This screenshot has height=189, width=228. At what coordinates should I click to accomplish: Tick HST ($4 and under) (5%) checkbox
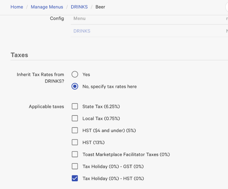75,130
